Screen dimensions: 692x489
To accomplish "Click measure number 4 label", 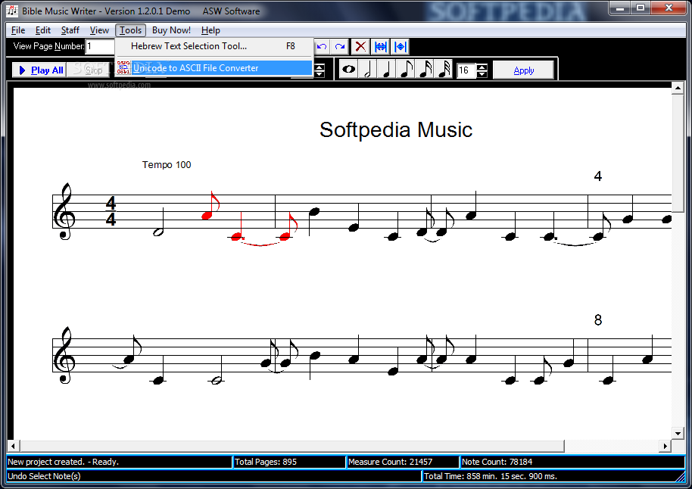I will pos(597,176).
